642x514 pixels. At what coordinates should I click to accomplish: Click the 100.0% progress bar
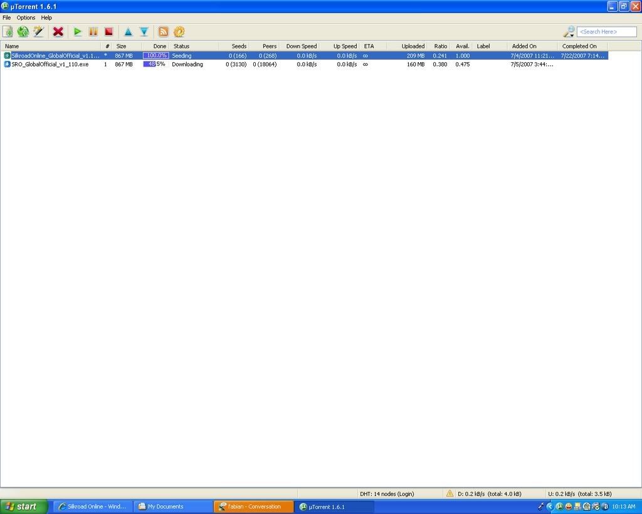155,55
